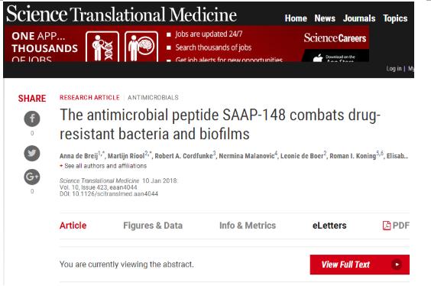Open author Anna de Breij link
Image resolution: width=431 pixels, height=286 pixels.
[x=79, y=156]
